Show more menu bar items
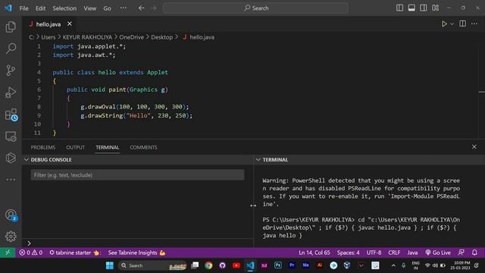 123,8
